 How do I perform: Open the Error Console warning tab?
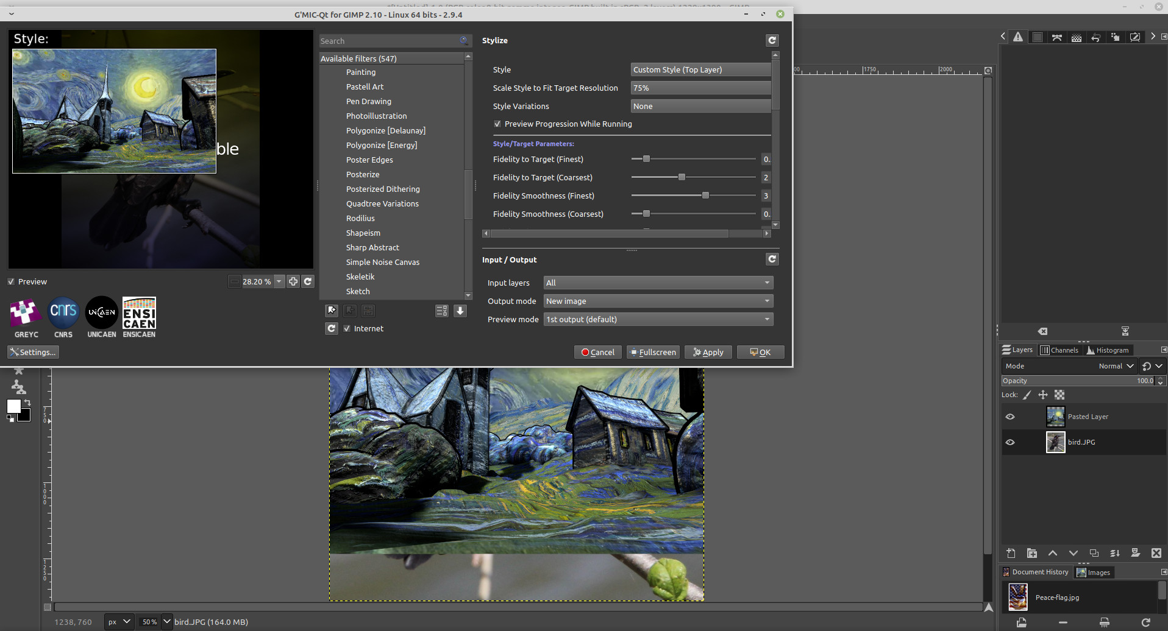coord(1018,37)
